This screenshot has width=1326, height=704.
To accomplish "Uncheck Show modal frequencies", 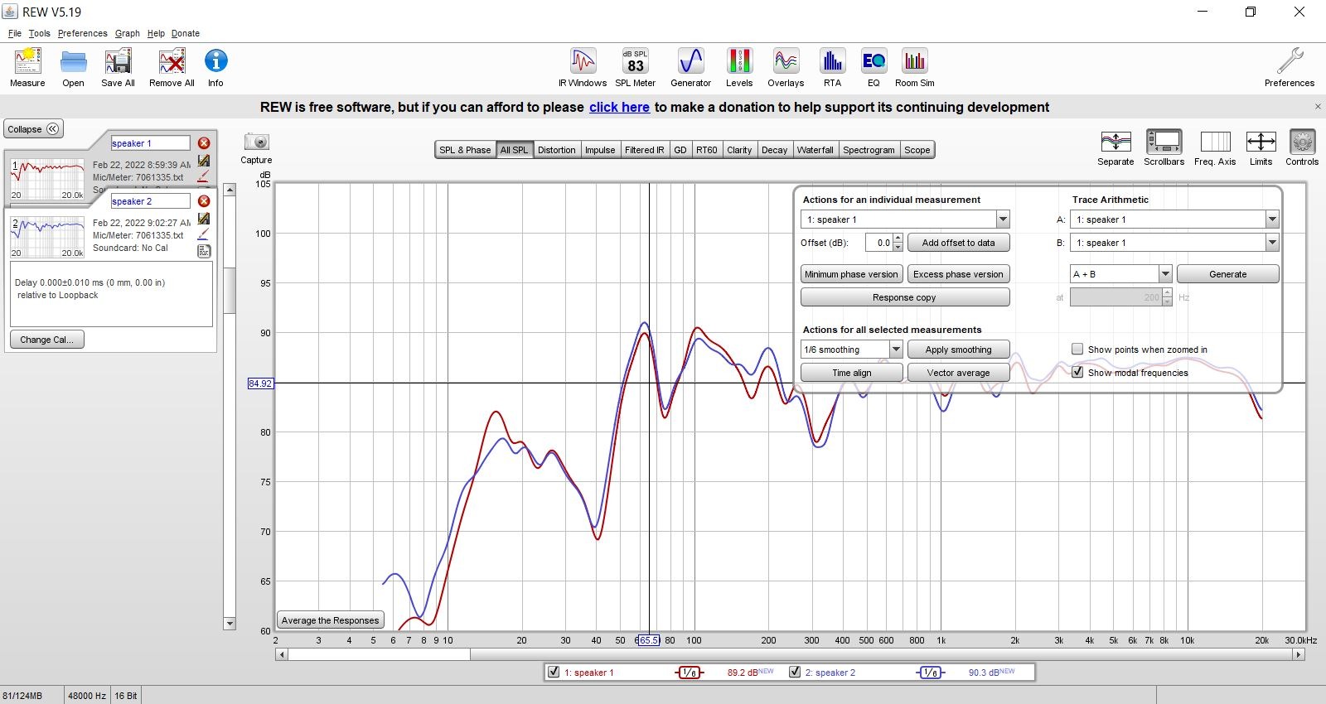I will click(1077, 373).
